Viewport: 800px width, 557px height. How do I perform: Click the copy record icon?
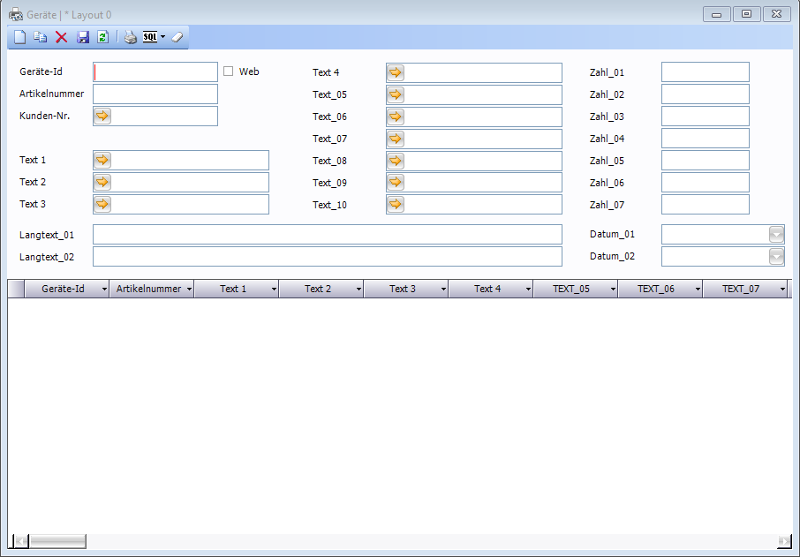click(x=40, y=37)
